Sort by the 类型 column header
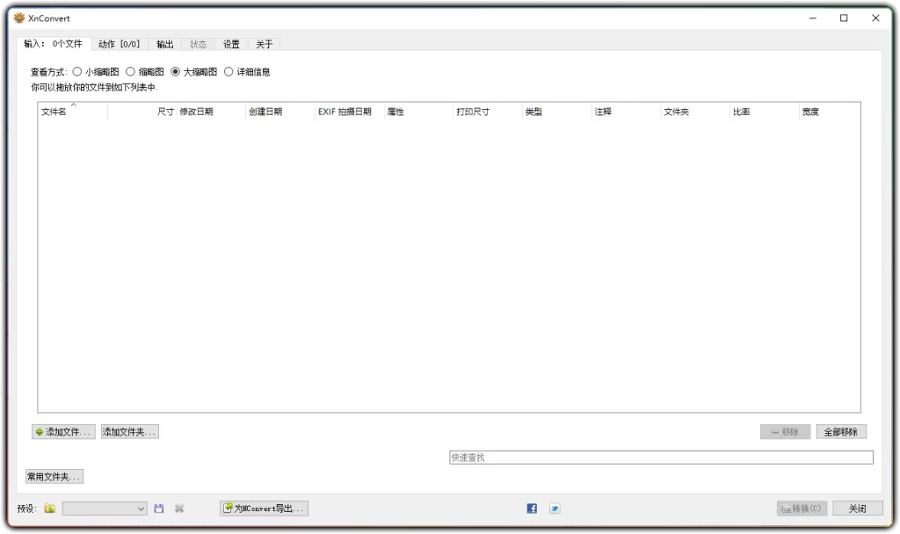Viewport: 900px width, 534px height. [556, 112]
